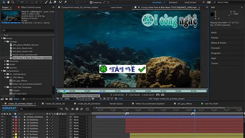Image resolution: width=245 pixels, height=138 pixels.
Task: Open the Parent dropdown for strokes Outlines
Action: tap(80, 117)
